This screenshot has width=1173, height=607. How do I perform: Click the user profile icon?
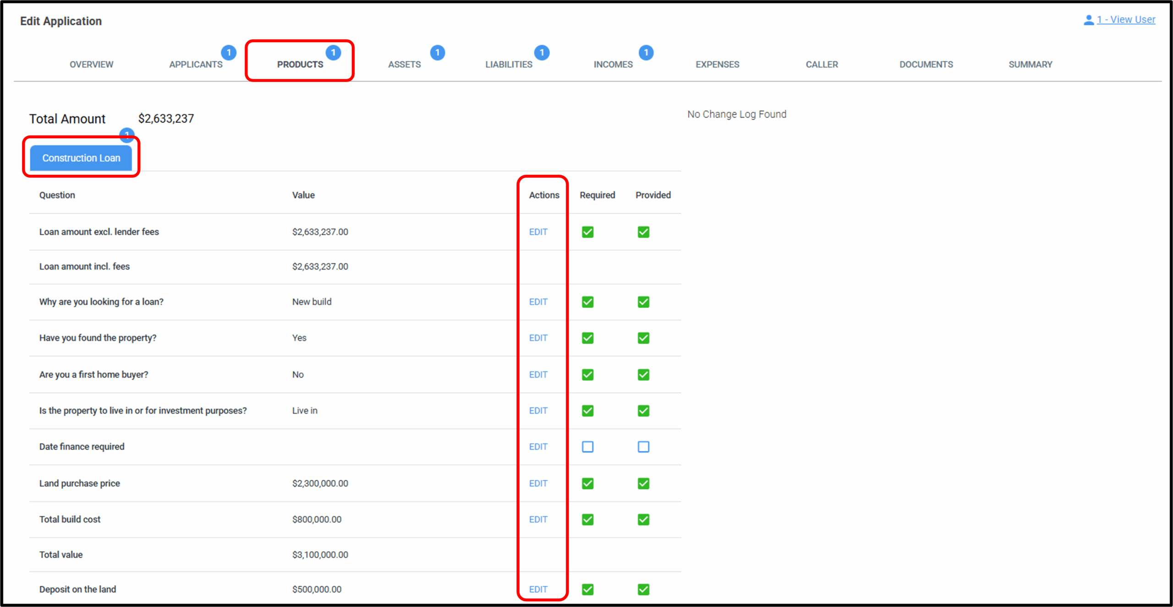pos(1088,20)
